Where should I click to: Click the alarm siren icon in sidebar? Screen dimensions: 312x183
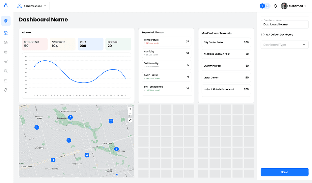[x=6, y=81]
